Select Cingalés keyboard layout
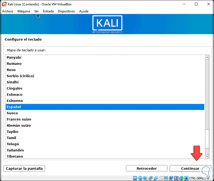Screen dimensions: 214x181 pyautogui.click(x=105, y=88)
